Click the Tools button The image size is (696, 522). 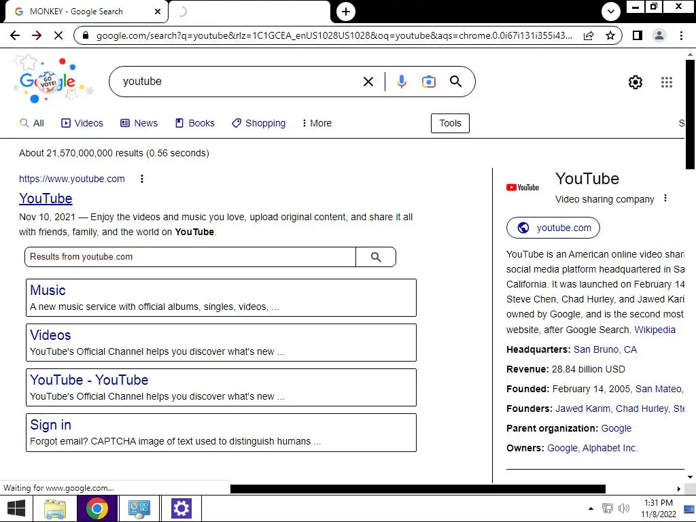tap(450, 124)
